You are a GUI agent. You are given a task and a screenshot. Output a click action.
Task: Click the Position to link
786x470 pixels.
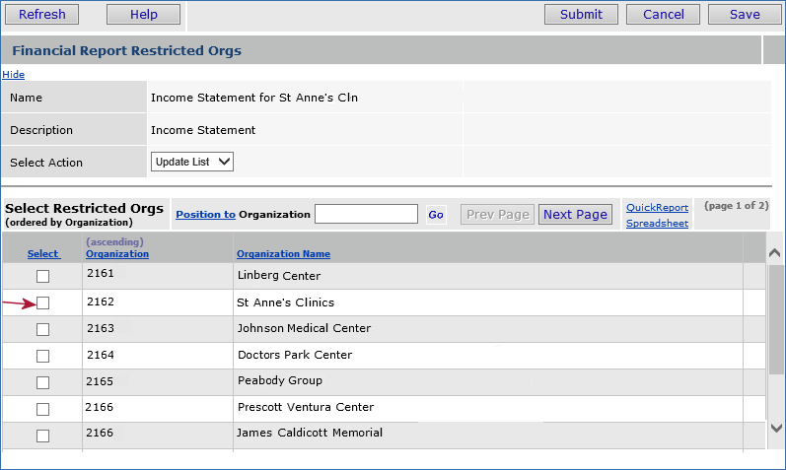tap(205, 214)
